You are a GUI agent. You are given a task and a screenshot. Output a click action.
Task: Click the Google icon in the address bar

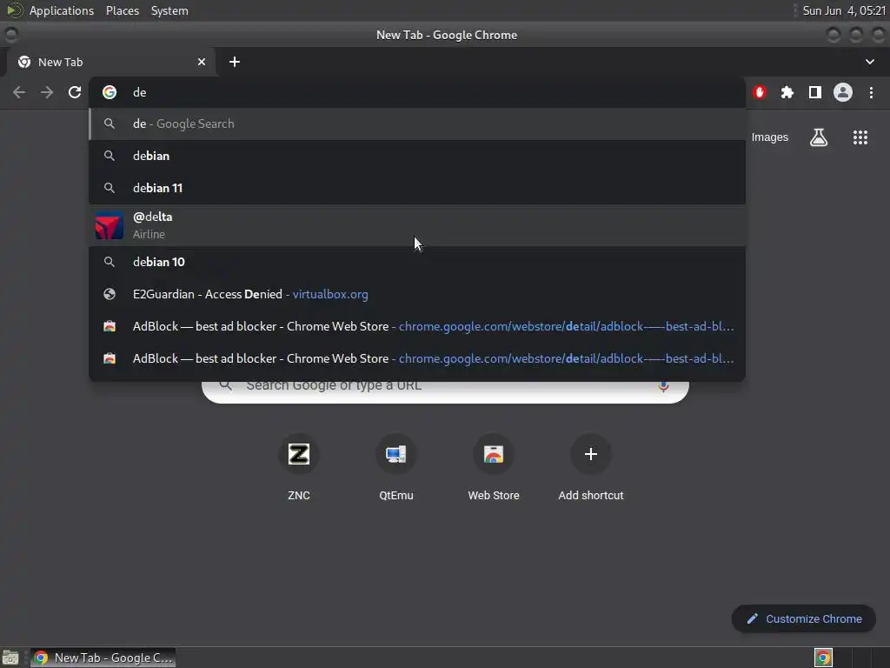pyautogui.click(x=110, y=92)
